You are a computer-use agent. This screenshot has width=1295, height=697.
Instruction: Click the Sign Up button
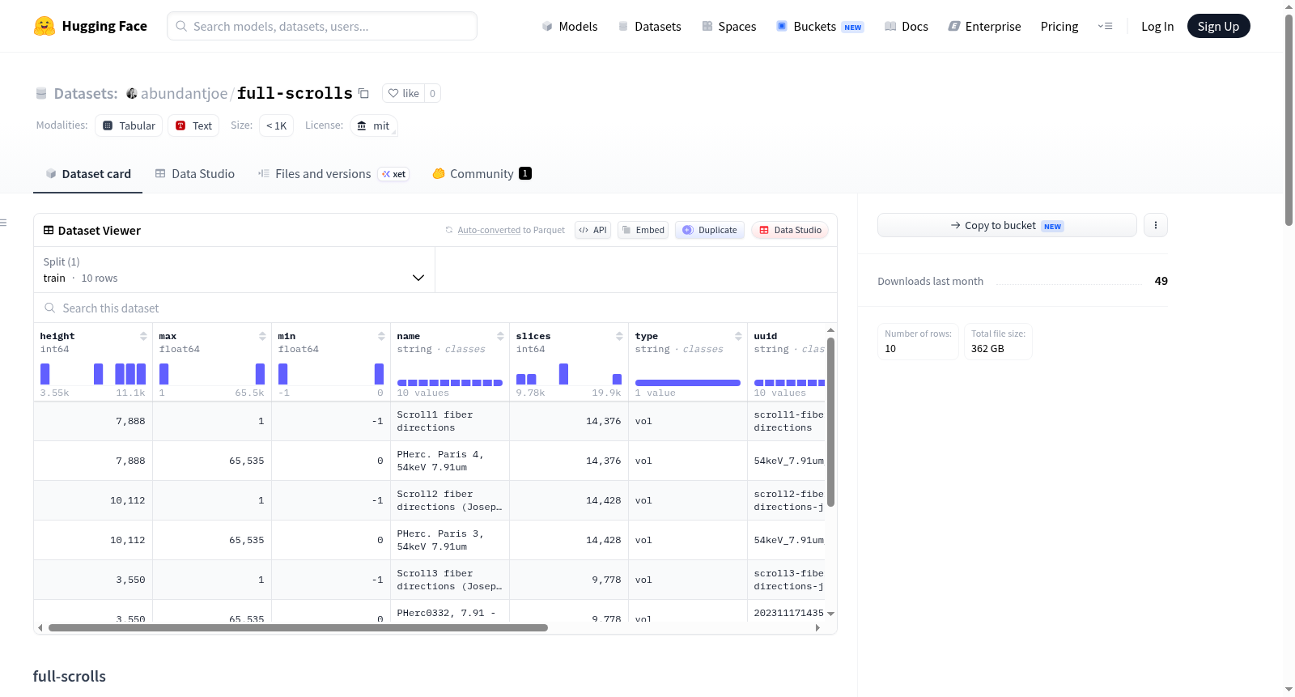pos(1218,26)
